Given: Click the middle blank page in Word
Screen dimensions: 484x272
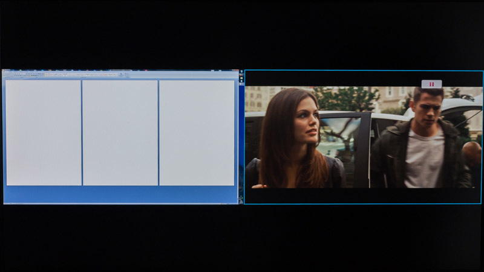Looking at the screenshot, I should (120, 133).
